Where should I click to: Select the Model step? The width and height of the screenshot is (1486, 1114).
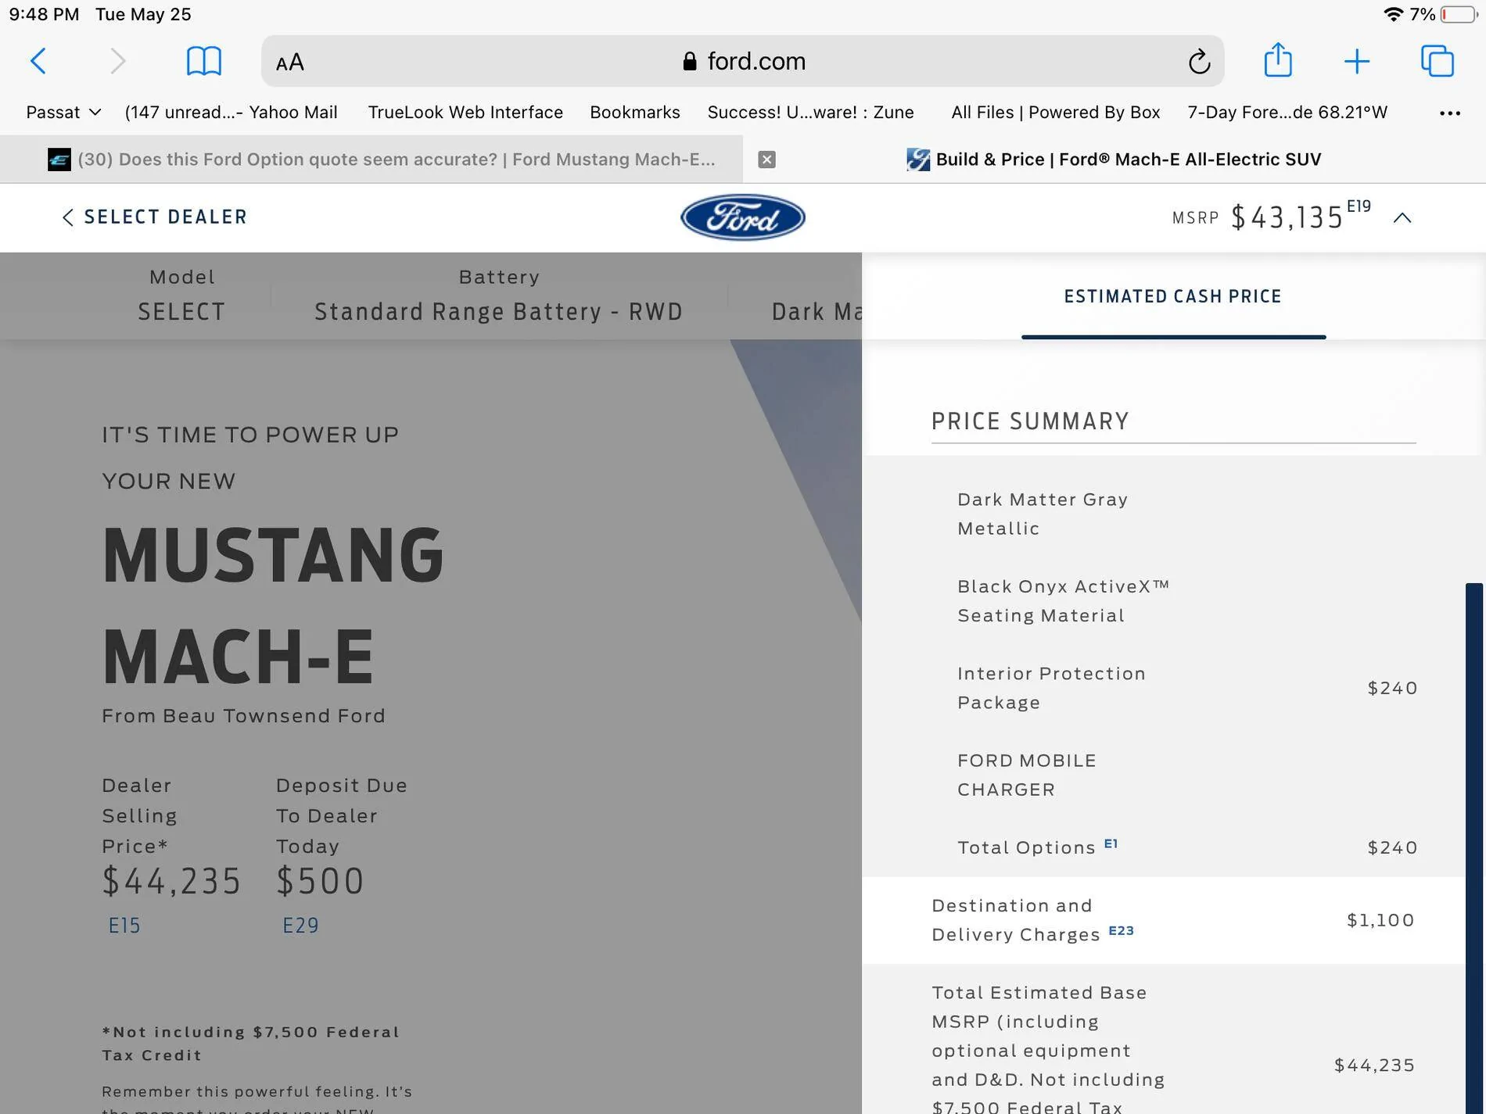181,296
